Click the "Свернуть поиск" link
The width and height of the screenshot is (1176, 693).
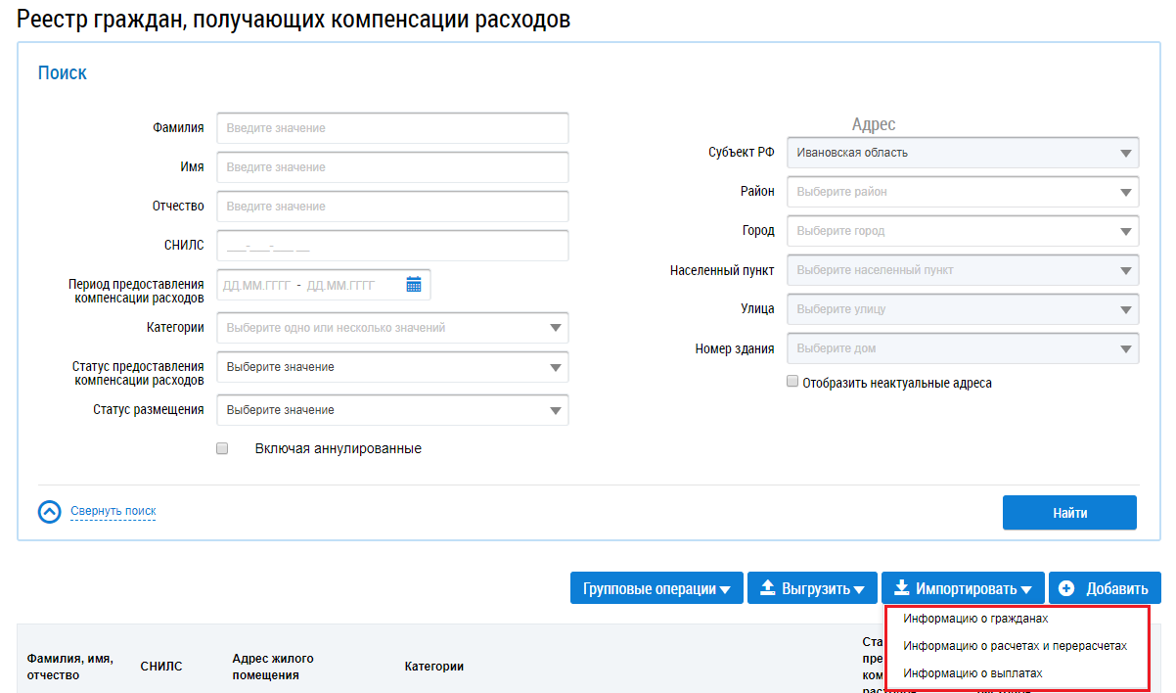coord(113,511)
